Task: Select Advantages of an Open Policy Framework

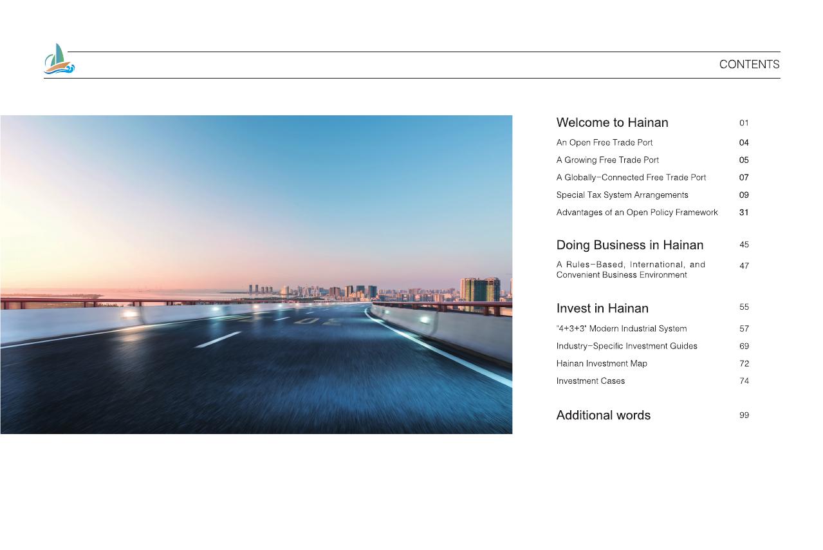Action: (x=637, y=212)
